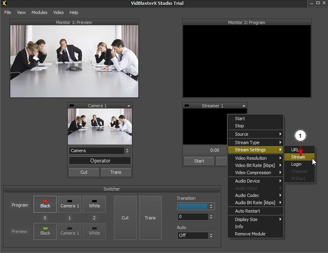Expand the Audio Device submenu

point(255,181)
